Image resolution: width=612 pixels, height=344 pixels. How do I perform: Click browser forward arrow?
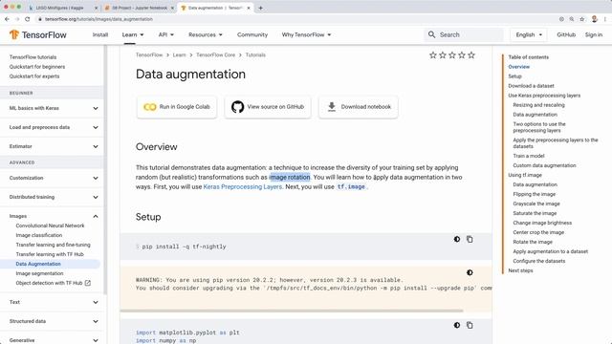[17, 19]
